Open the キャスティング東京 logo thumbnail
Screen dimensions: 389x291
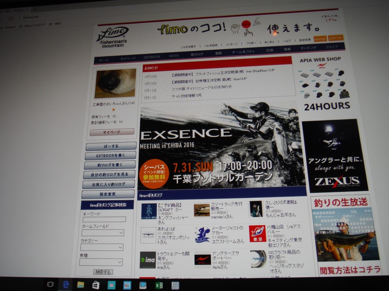pyautogui.click(x=257, y=233)
